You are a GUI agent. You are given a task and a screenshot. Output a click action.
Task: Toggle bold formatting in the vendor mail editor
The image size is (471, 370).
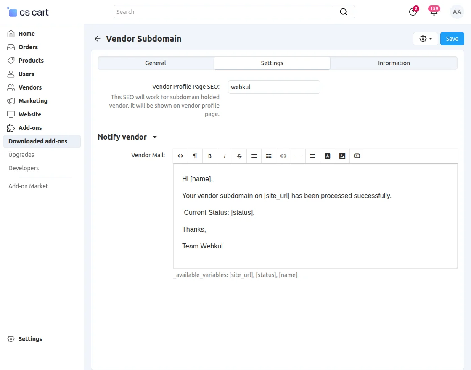tap(209, 156)
